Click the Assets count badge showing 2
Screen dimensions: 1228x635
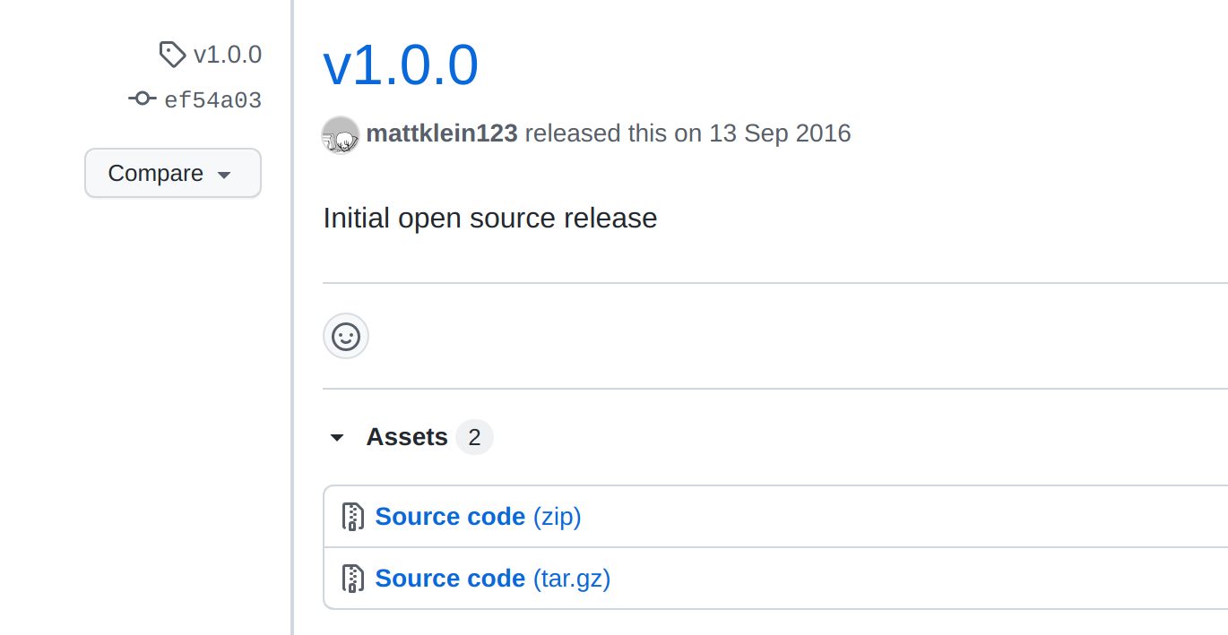[x=474, y=437]
